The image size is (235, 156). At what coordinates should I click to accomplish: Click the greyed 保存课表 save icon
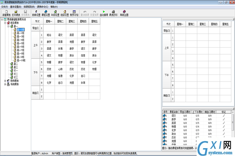(25, 13)
